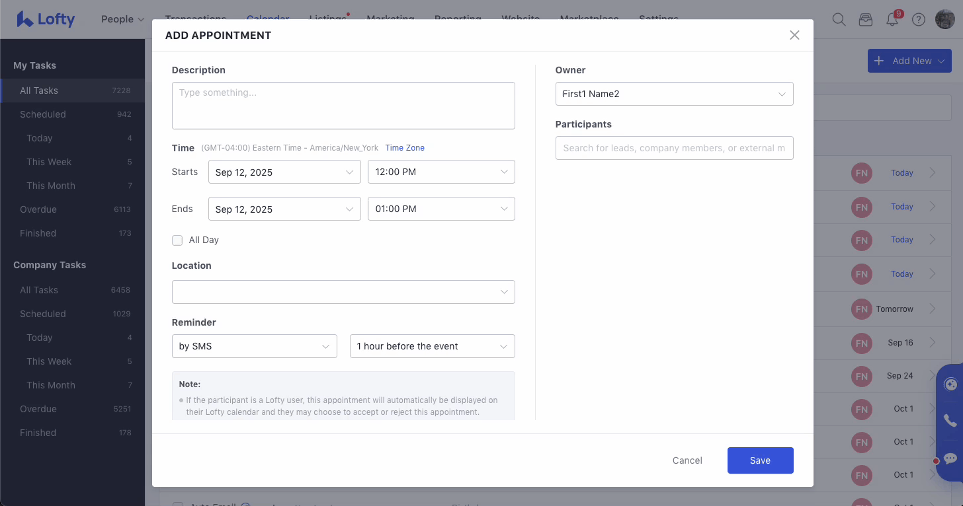Open the search magnifier icon
963x506 pixels.
(839, 19)
